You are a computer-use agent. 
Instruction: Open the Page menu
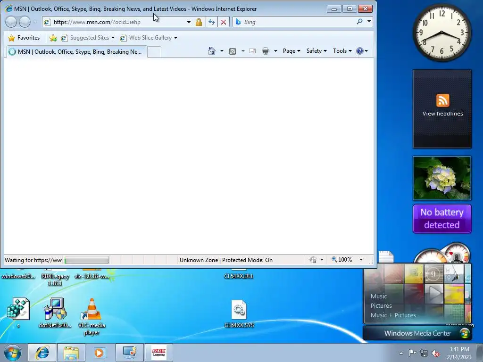[x=291, y=51]
